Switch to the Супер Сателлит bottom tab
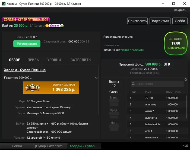 click(50, 146)
